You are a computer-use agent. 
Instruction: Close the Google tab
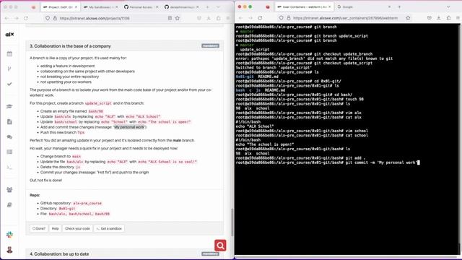point(389,6)
